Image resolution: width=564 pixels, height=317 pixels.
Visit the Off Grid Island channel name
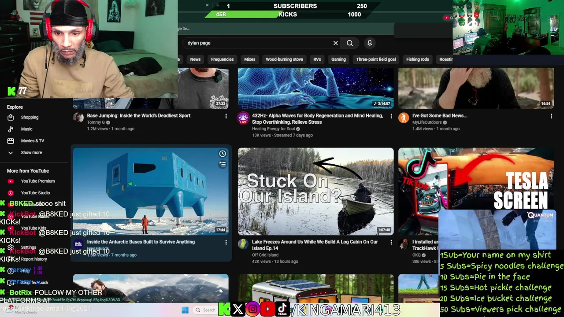(265, 255)
